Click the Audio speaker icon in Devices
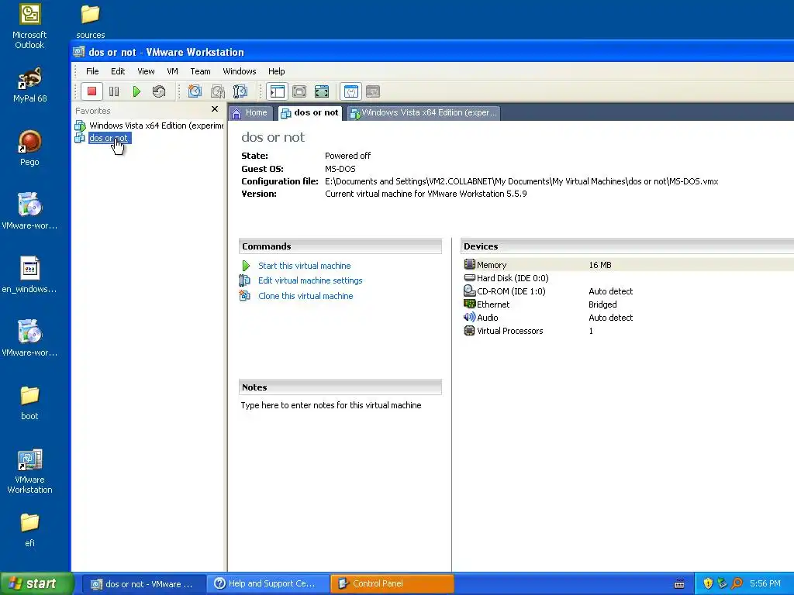This screenshot has height=595, width=794. pos(469,317)
